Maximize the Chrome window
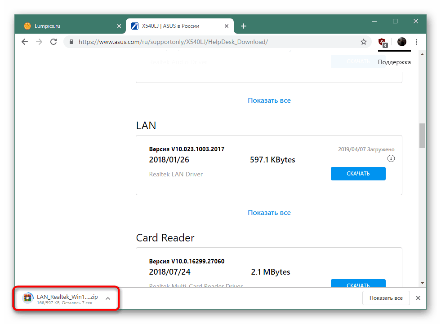441x324 pixels. click(x=395, y=22)
